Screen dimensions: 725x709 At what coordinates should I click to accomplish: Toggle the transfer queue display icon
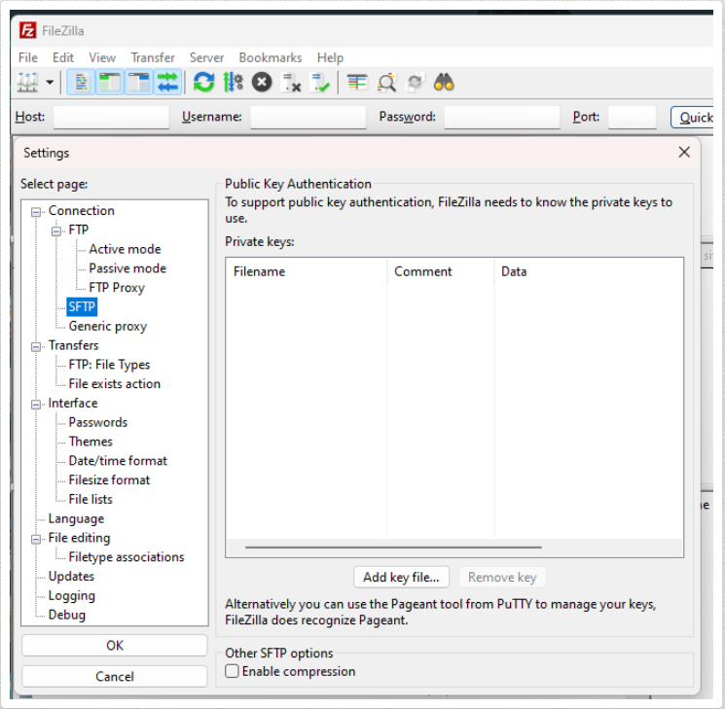[x=167, y=84]
